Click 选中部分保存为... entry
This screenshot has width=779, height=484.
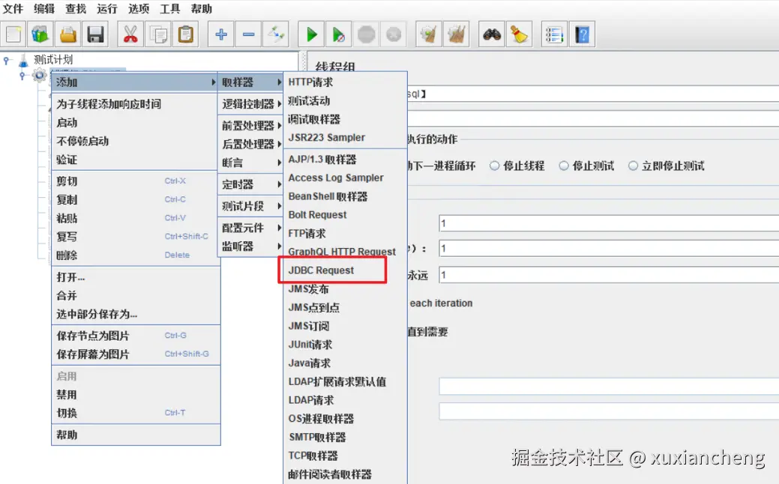[x=136, y=314]
